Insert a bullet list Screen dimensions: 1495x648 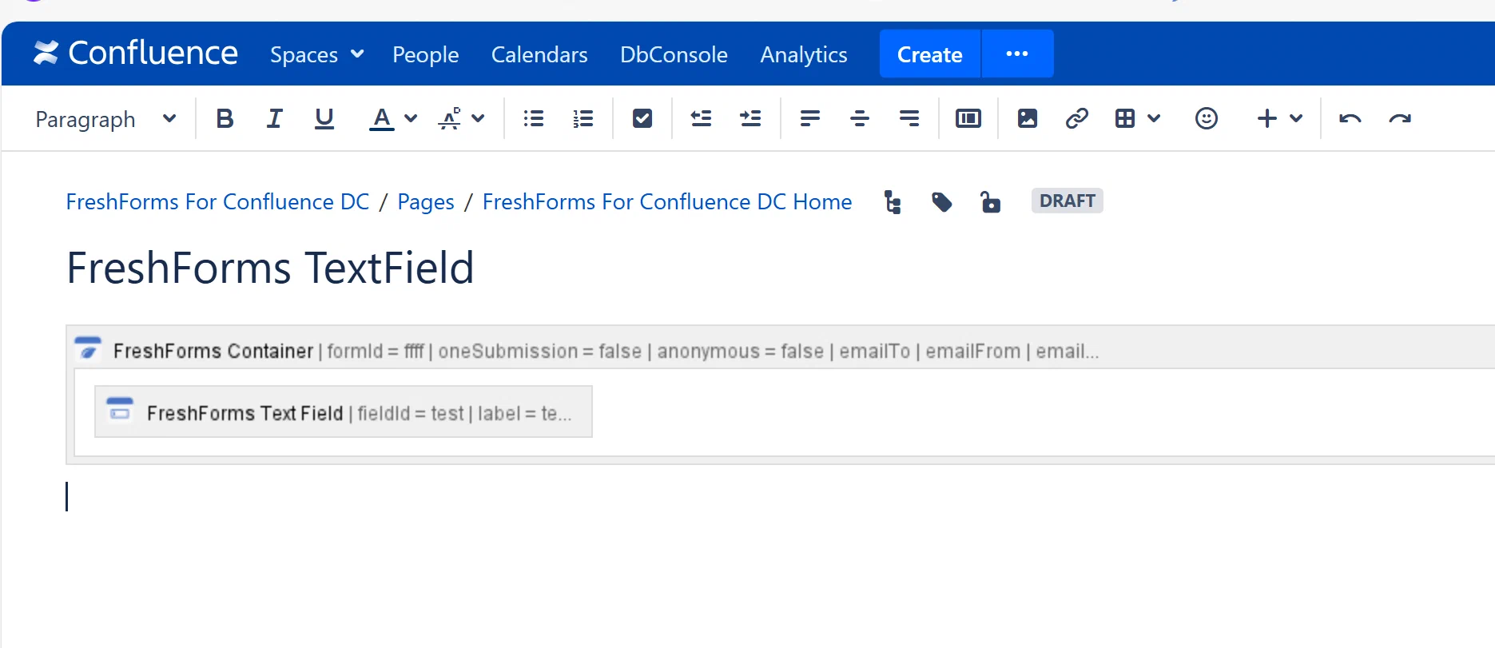[534, 119]
